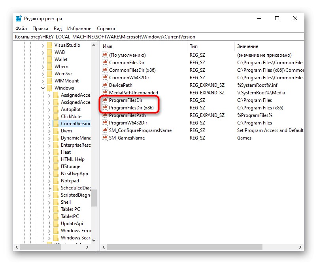Click the WIMMount folder icon

pyautogui.click(x=49, y=81)
